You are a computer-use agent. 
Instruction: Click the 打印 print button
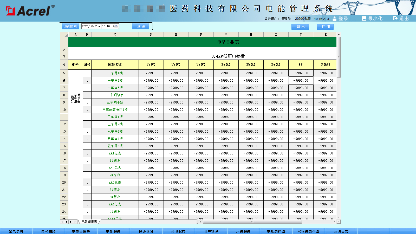(325, 27)
